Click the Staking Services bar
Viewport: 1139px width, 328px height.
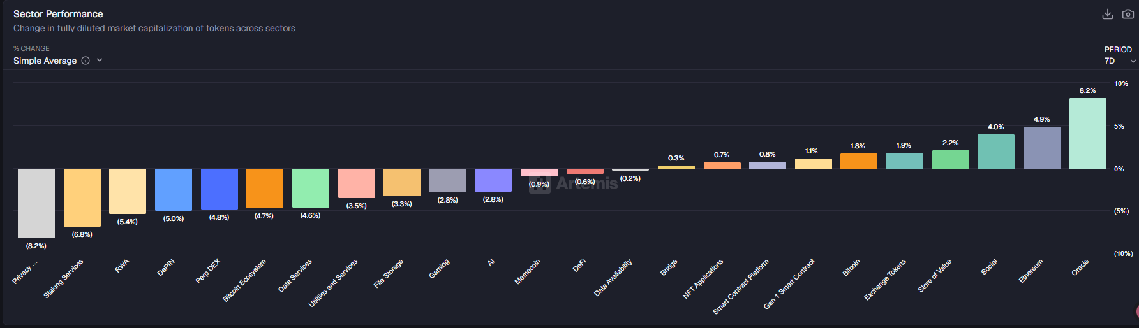pos(82,197)
